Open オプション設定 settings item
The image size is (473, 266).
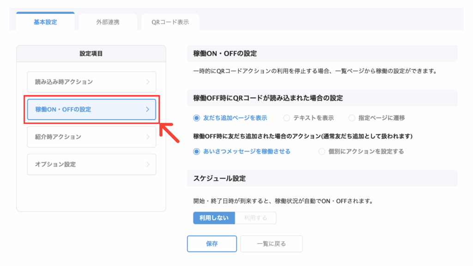click(x=91, y=164)
